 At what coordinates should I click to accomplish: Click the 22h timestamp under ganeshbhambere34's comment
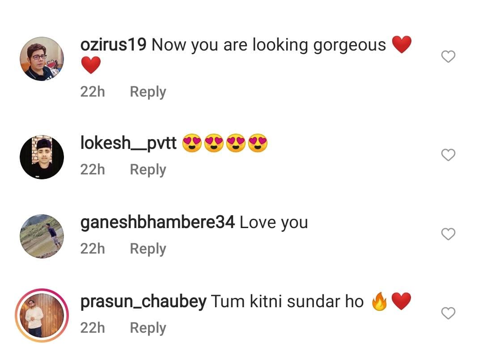[93, 249]
